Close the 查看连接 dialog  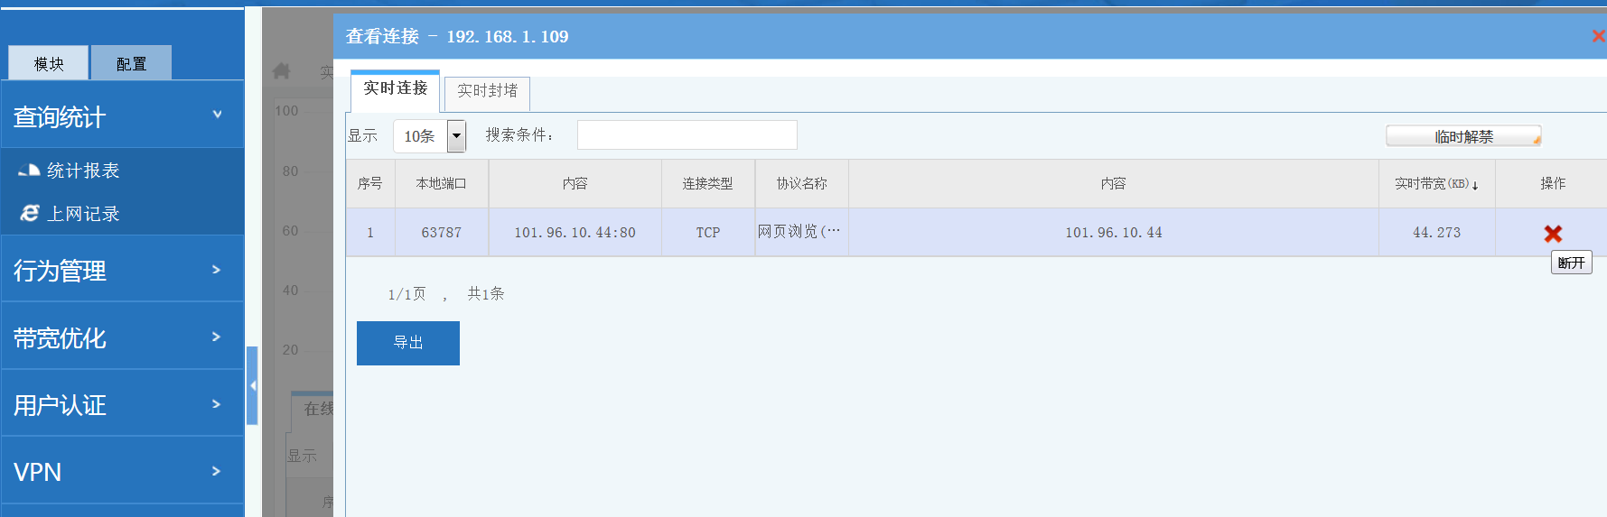pos(1597,36)
